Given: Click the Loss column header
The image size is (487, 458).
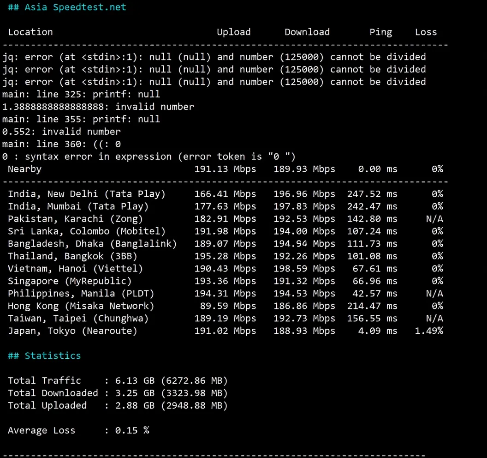Looking at the screenshot, I should (426, 32).
